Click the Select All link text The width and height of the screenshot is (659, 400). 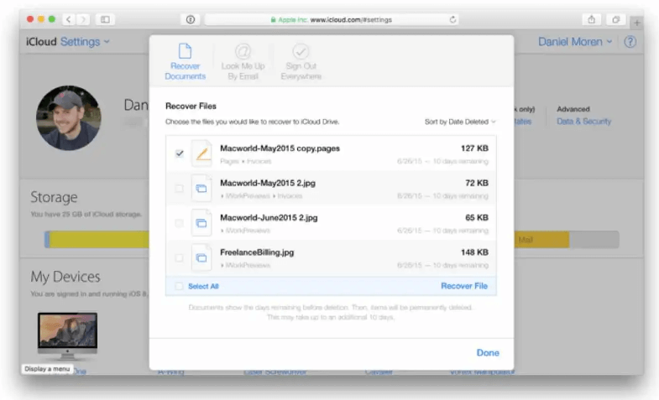pos(203,286)
